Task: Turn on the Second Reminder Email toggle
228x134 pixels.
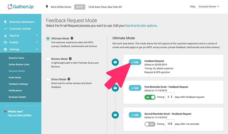Action: [150, 124]
